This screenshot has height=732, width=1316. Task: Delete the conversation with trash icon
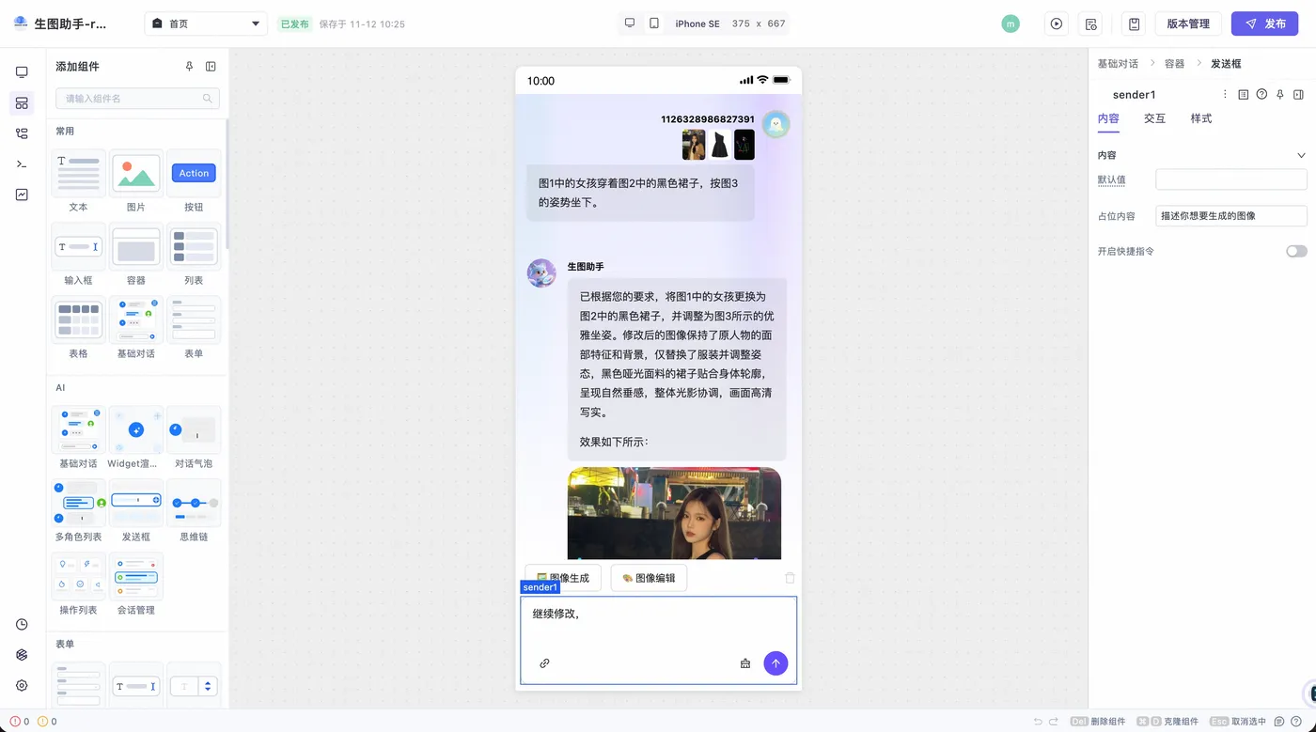click(790, 578)
